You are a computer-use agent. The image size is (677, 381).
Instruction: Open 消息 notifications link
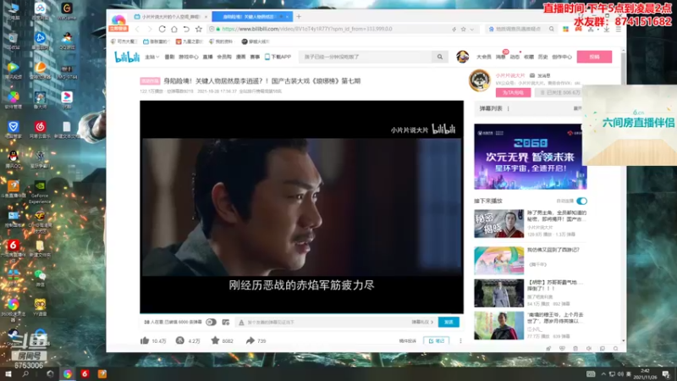[500, 57]
